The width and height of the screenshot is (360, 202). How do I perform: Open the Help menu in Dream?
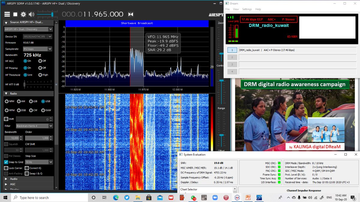(x=258, y=9)
